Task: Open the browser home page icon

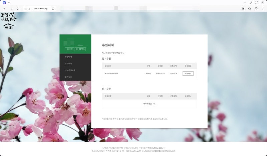Action: 18,9
